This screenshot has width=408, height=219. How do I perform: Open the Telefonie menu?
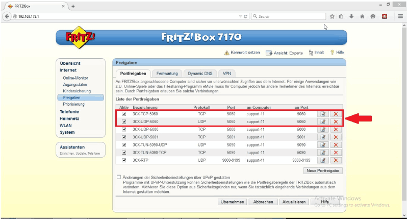(69, 112)
